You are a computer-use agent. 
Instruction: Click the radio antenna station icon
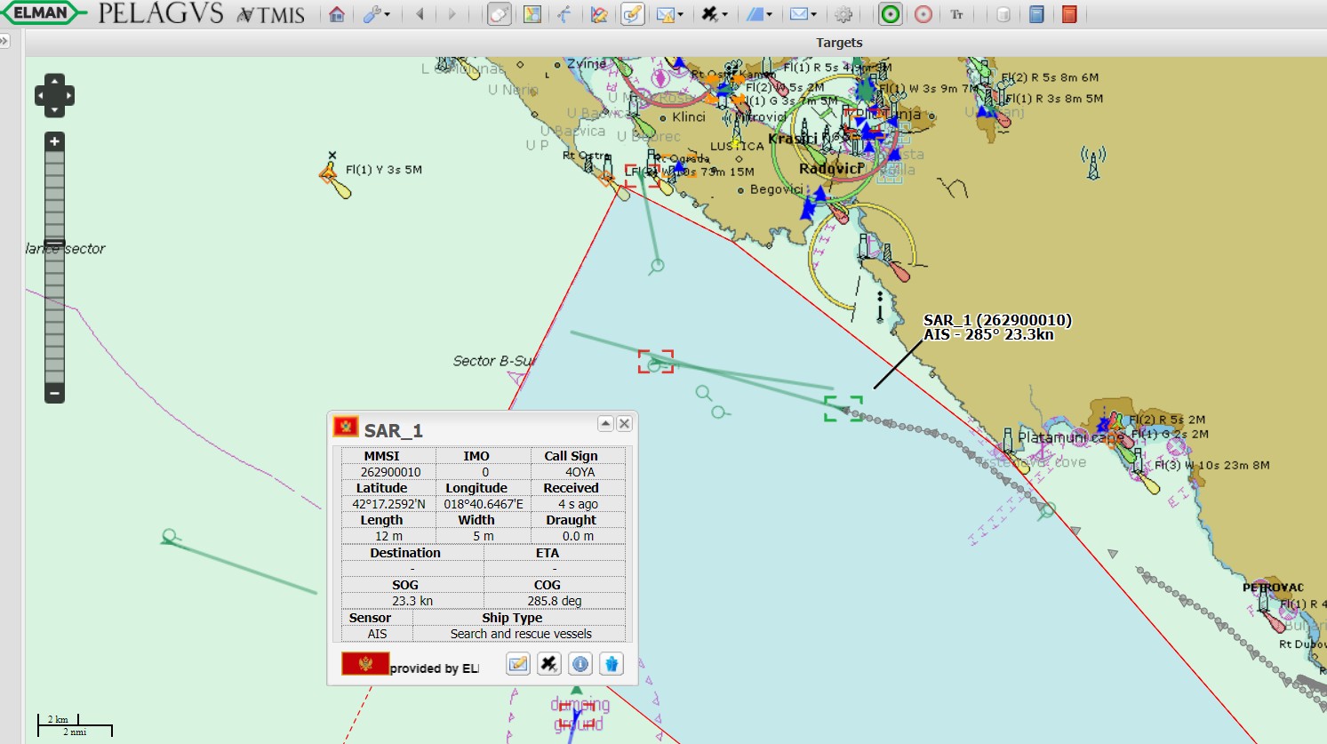point(1093,163)
